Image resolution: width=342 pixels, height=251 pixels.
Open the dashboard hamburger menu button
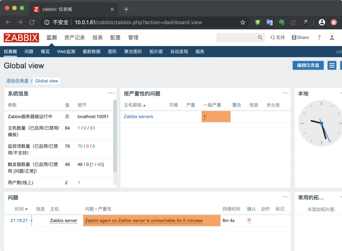point(332,65)
